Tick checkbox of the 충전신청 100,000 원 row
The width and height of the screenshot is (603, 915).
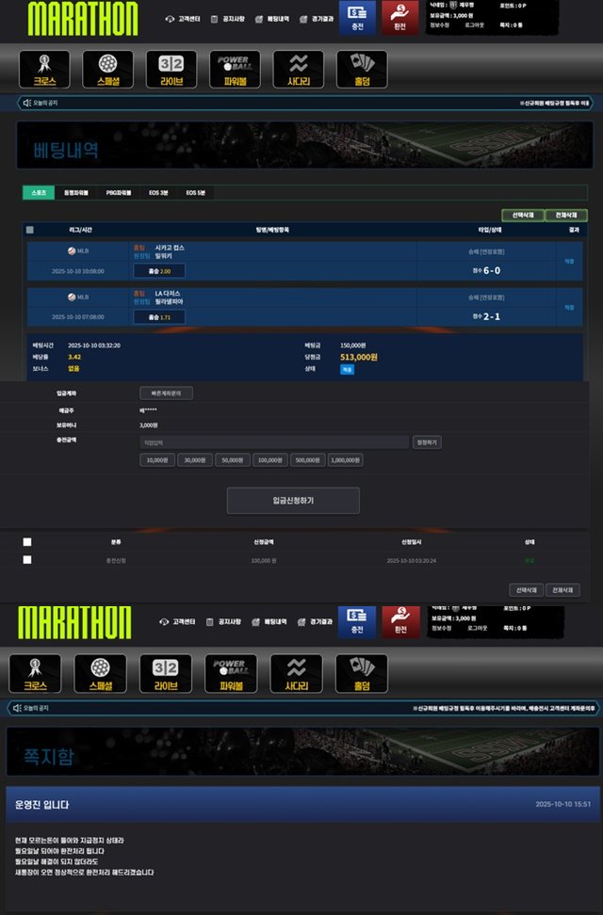coord(27,559)
